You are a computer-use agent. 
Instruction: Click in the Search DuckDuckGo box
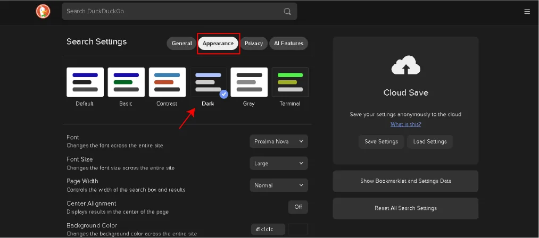click(x=179, y=11)
